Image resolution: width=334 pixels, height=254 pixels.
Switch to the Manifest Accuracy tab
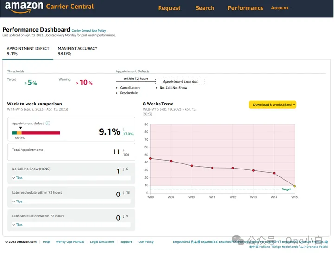point(77,51)
